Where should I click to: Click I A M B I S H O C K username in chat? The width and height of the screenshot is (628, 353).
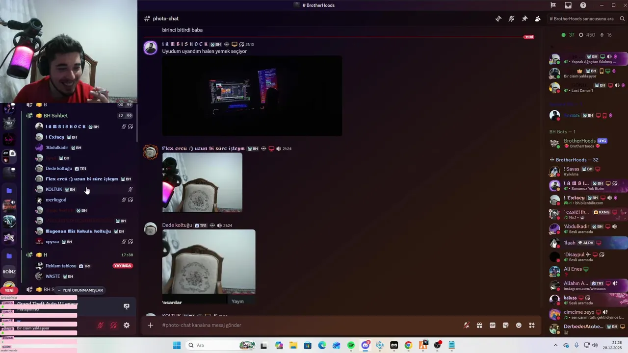pyautogui.click(x=185, y=44)
